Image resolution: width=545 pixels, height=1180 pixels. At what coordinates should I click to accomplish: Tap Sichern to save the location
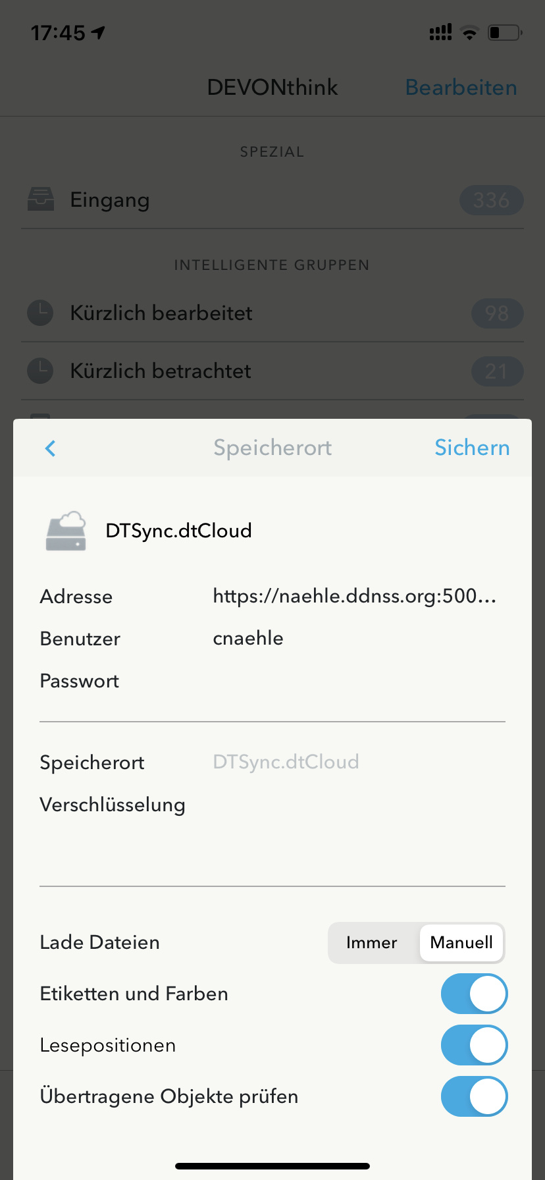click(x=472, y=448)
